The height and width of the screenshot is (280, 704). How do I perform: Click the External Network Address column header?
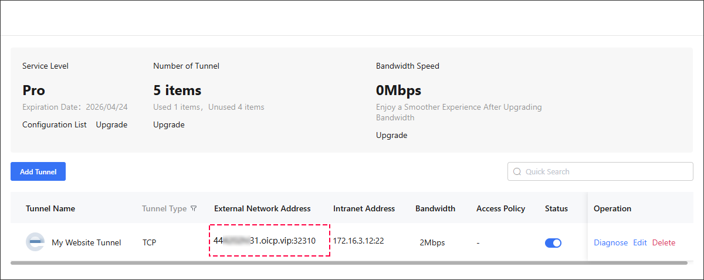(x=262, y=208)
